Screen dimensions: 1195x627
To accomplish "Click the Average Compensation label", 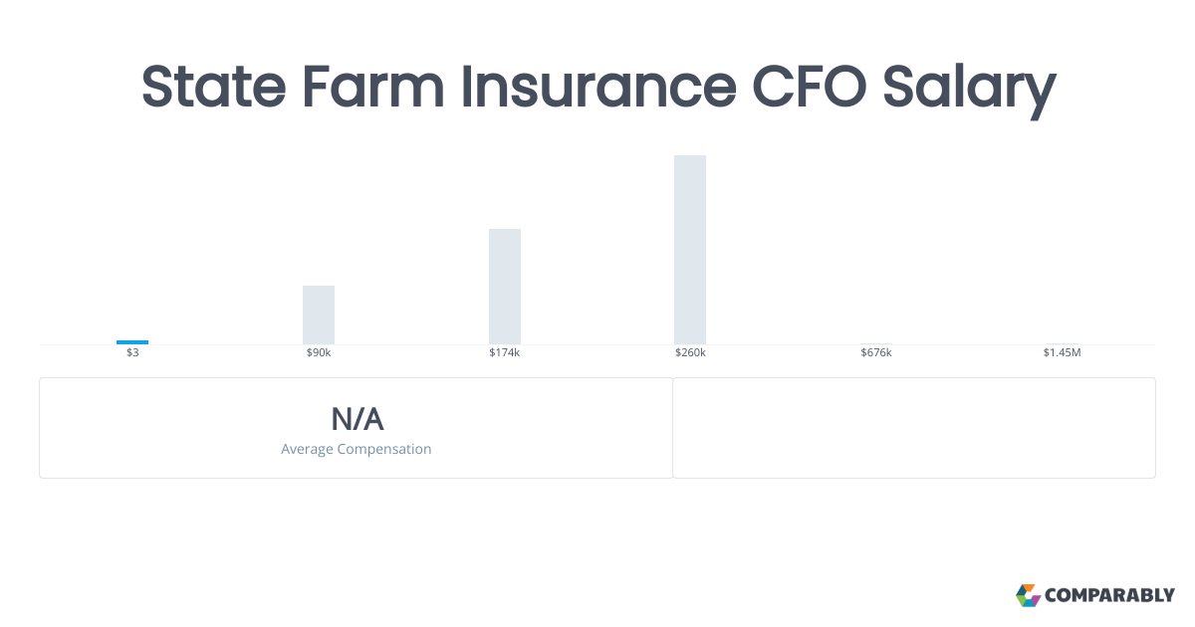I will (x=357, y=449).
